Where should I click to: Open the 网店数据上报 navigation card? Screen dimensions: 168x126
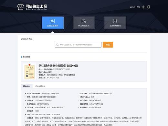click(84, 23)
